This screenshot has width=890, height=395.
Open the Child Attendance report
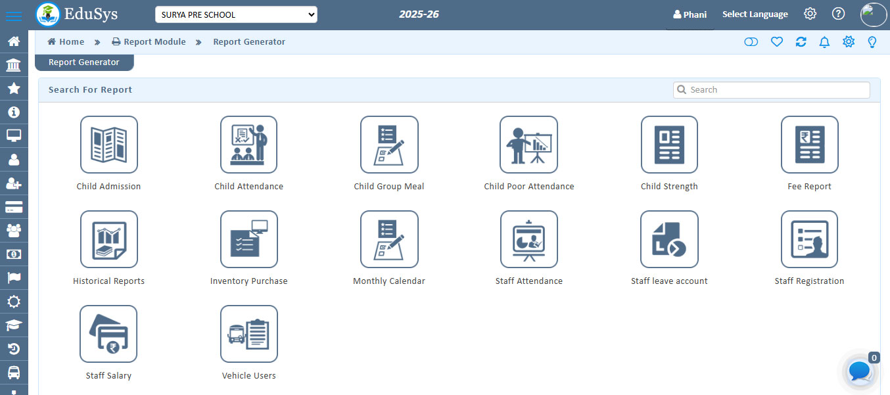(x=248, y=145)
